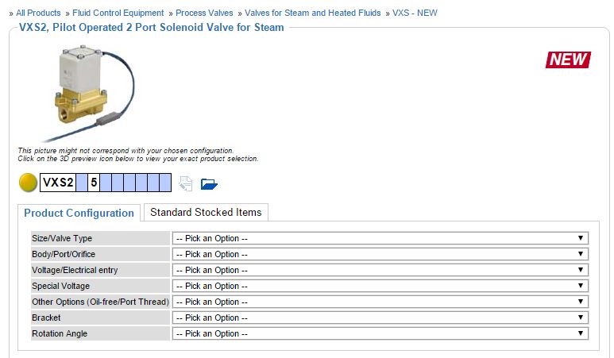Expand the Rotation Angle dropdown

(380, 333)
